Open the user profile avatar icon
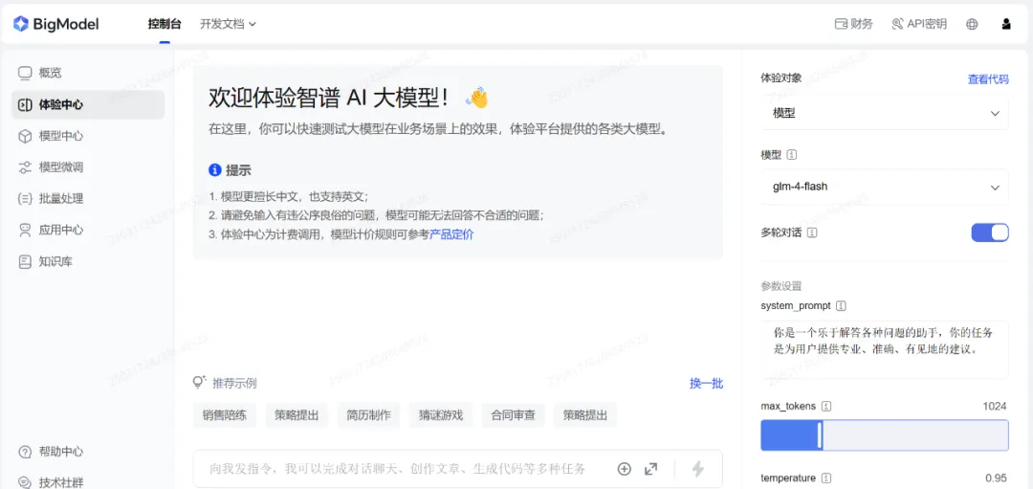Image resolution: width=1033 pixels, height=489 pixels. point(1006,24)
